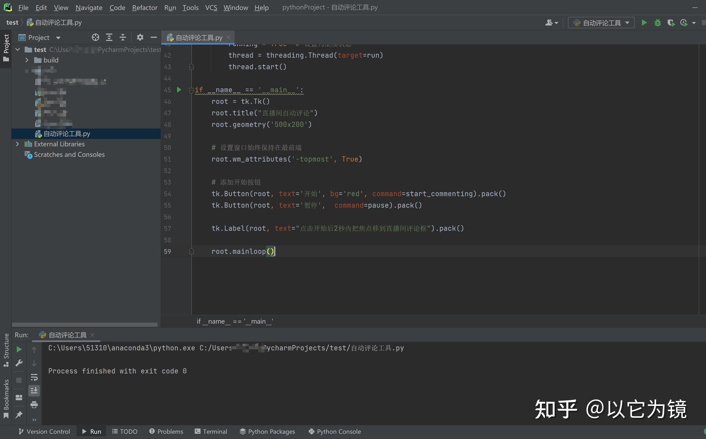The image size is (706, 439).
Task: Print the console output with the printer icon
Action: coord(34,405)
